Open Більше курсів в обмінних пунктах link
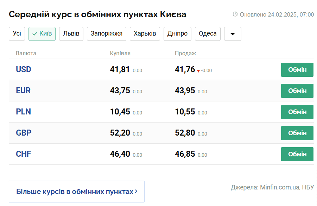Screen dimensions: 317x206 77,192
